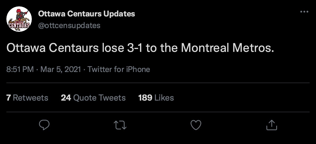This screenshot has height=144, width=316.
Task: Open the Ottawa Centaurs profile picture
Action: click(19, 19)
